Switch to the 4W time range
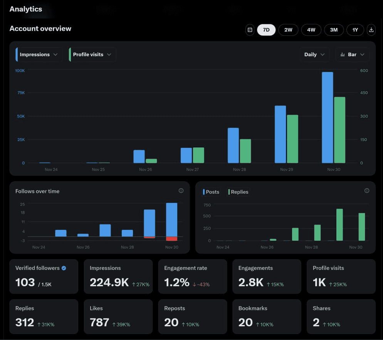Screen dimensions: 383x340 click(311, 30)
